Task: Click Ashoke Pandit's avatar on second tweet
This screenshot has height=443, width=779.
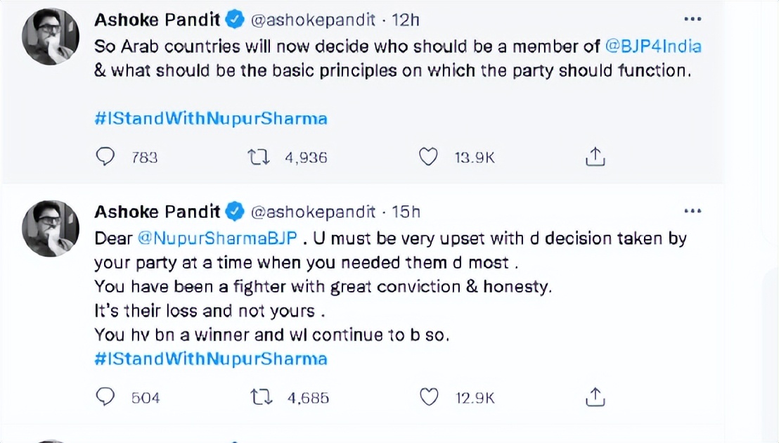Action: 51,228
